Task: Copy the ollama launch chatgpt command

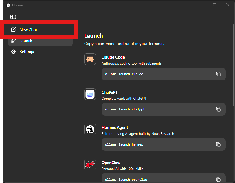Action: [218, 109]
